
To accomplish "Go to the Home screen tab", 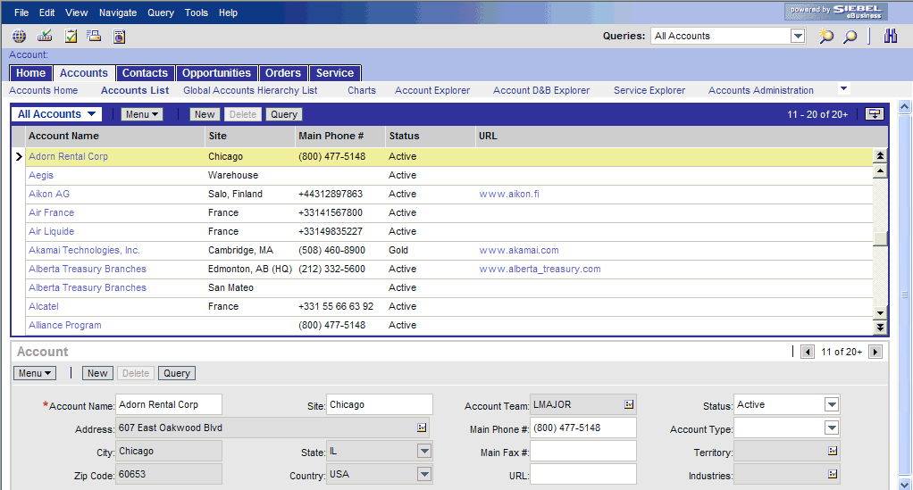I will (x=31, y=73).
